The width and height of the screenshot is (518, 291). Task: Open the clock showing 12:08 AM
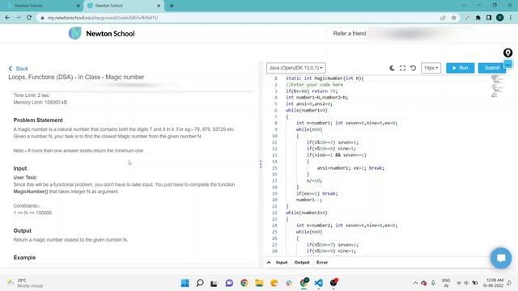(493, 283)
